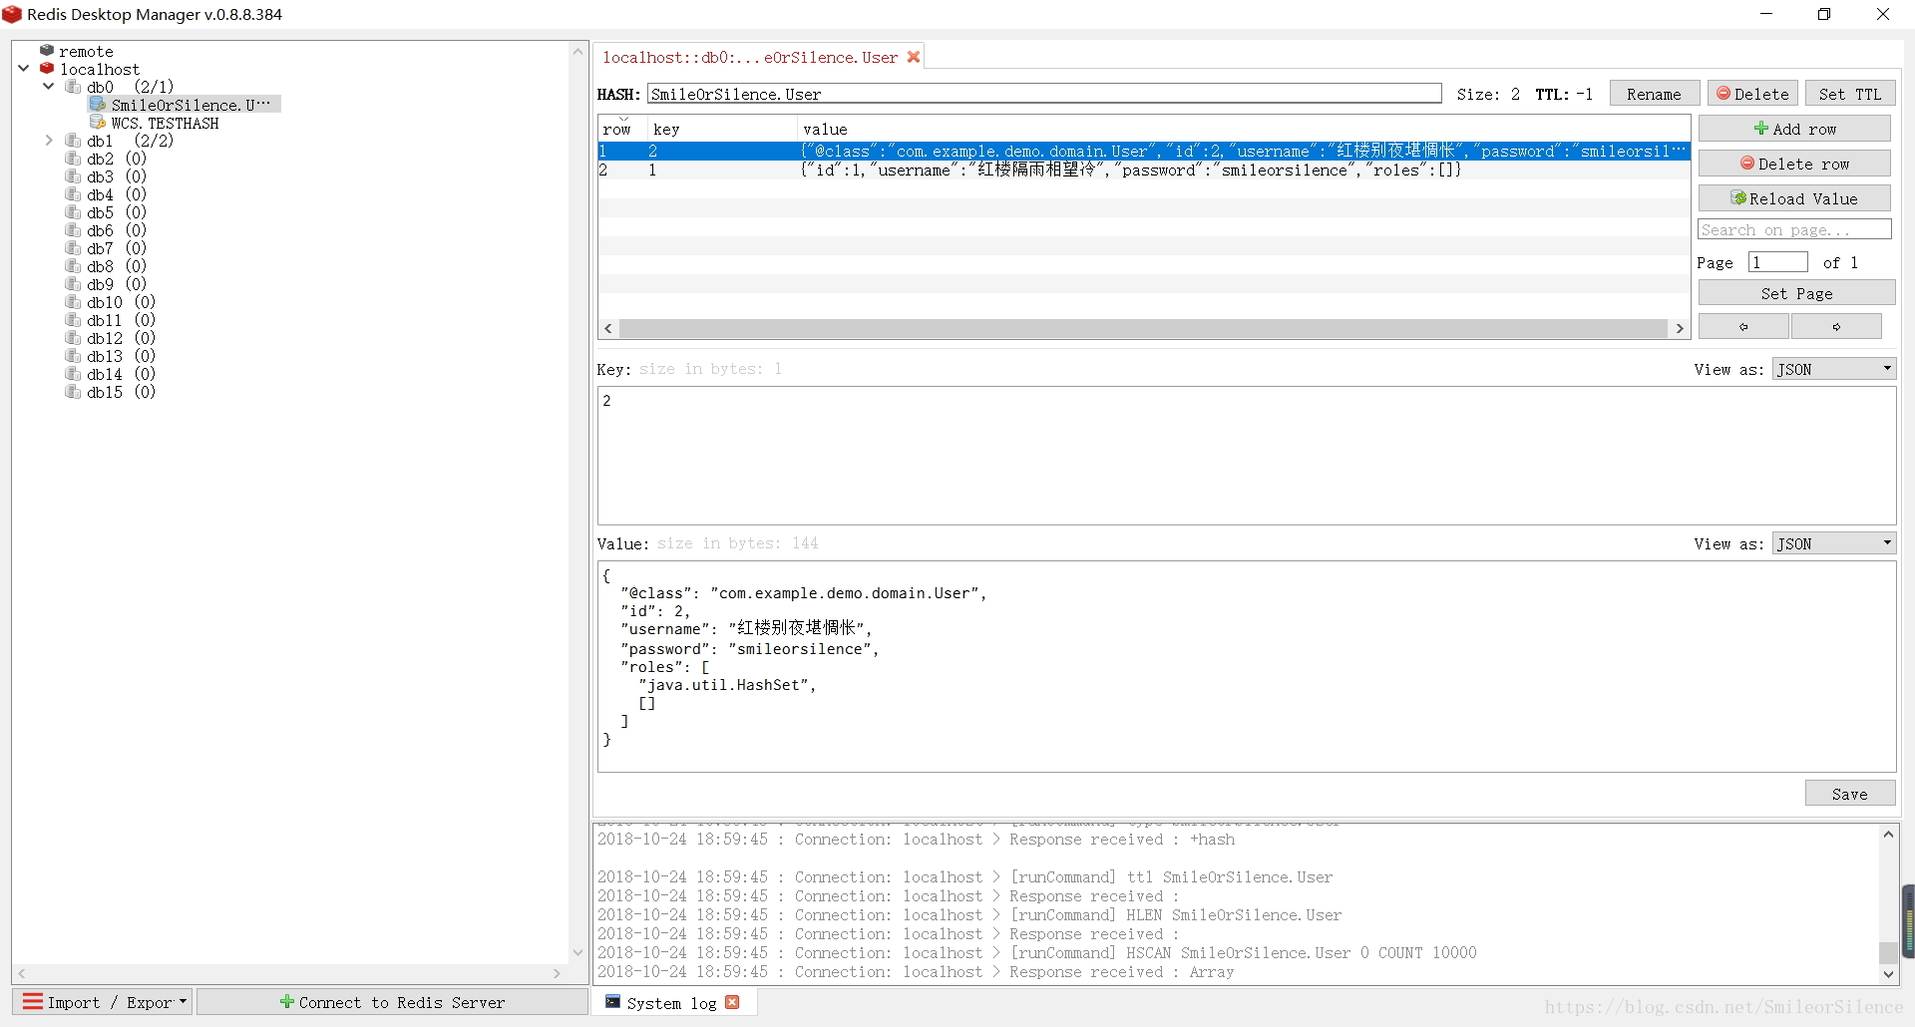Click the Add row button
The image size is (1915, 1027).
click(1794, 129)
